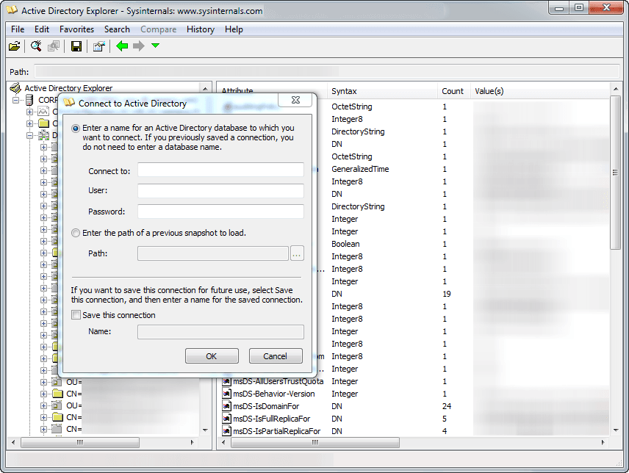Open the navigation history dropdown
This screenshot has height=473, width=629.
pos(155,46)
